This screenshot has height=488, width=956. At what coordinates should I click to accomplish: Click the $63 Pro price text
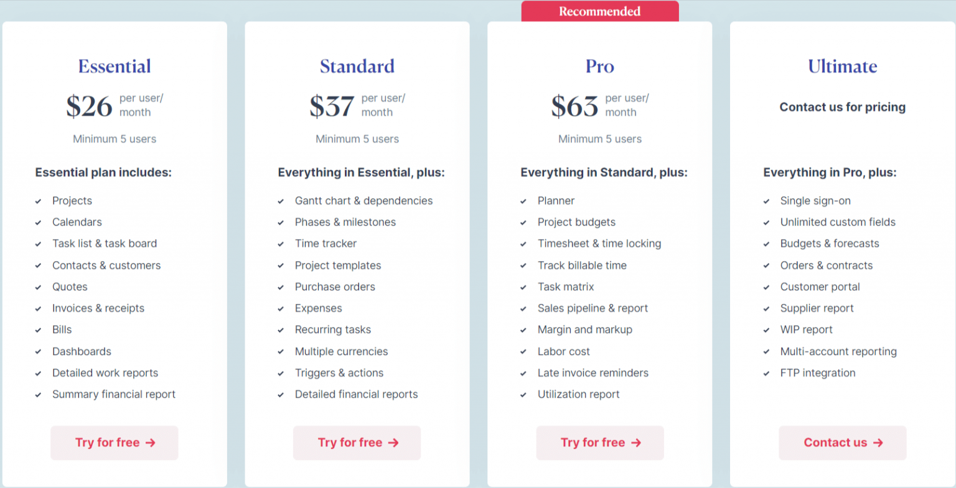[x=574, y=106]
